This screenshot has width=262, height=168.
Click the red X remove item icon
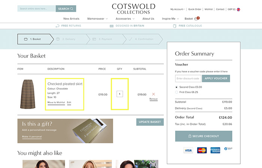tap(153, 94)
